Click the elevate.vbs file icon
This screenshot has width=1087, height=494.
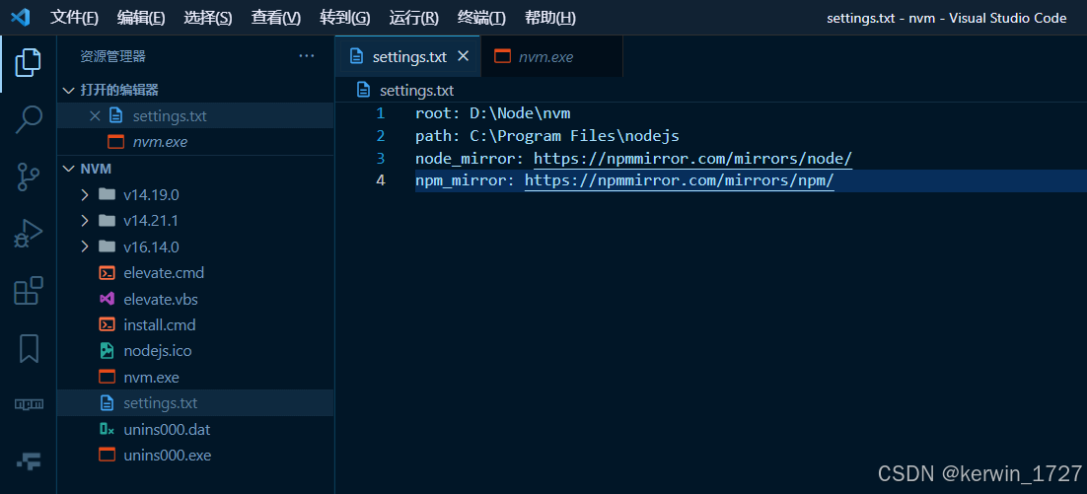pos(107,300)
